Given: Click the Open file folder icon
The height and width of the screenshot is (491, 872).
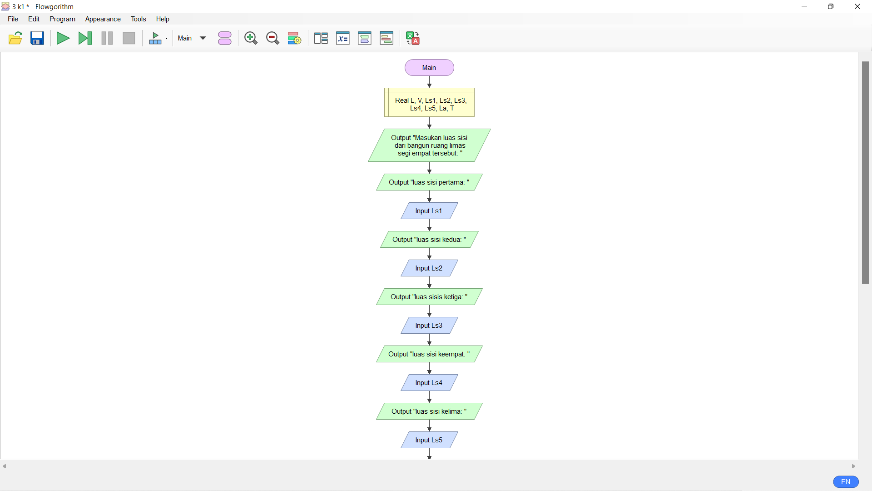Looking at the screenshot, I should tap(15, 38).
